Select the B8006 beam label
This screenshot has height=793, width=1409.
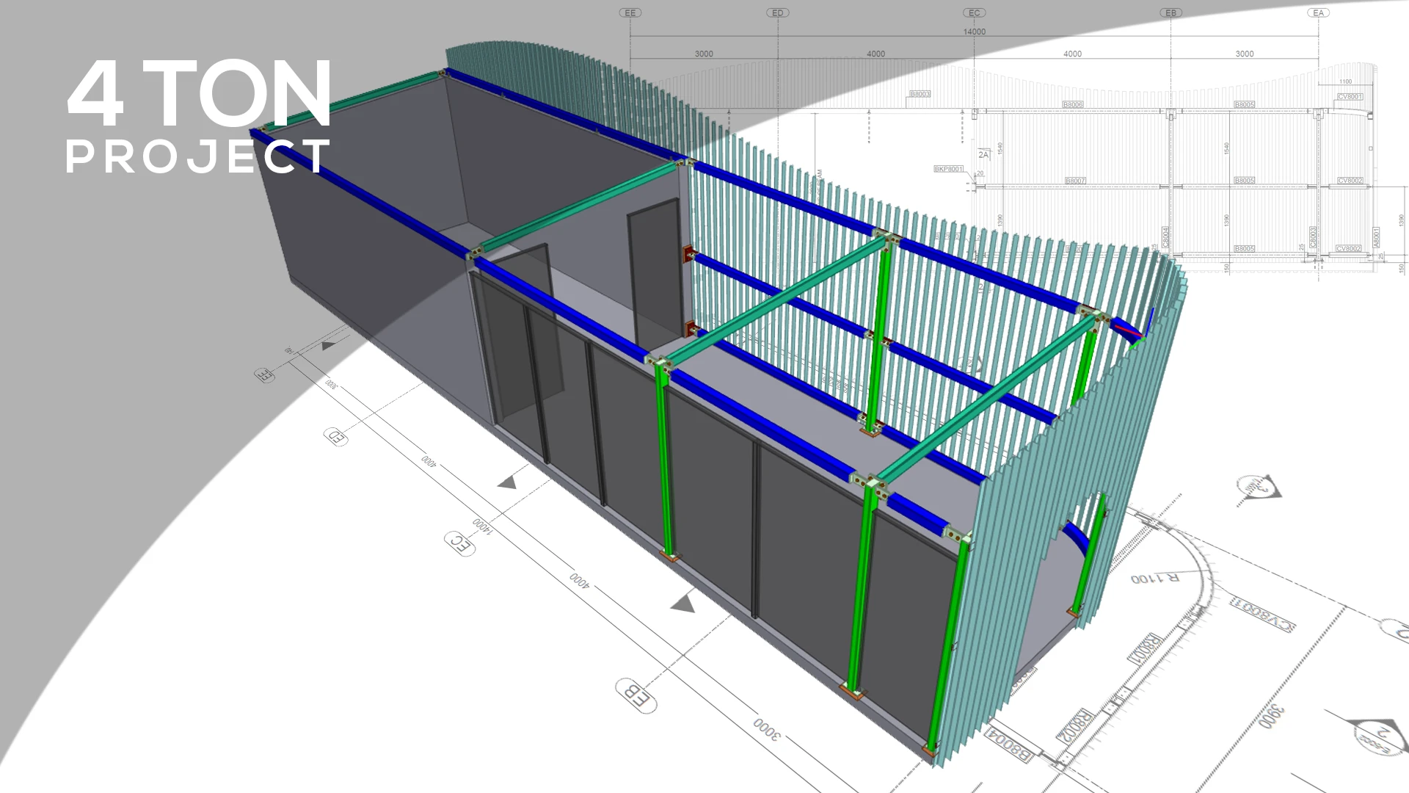1073,105
